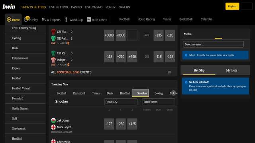Go to Casino section

click(76, 7)
